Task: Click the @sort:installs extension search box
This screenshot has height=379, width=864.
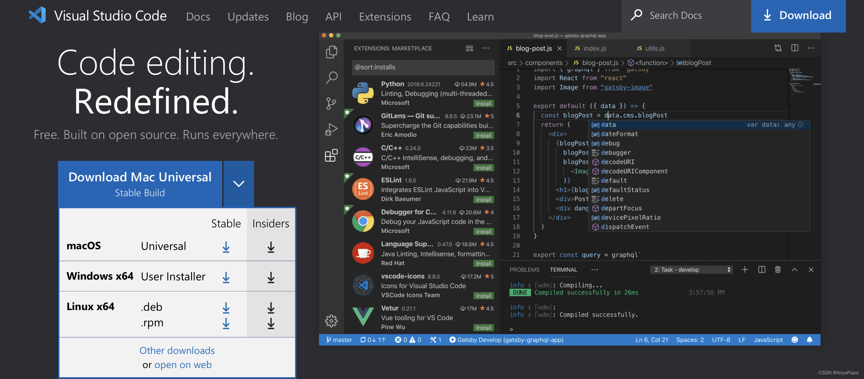Action: (x=423, y=67)
